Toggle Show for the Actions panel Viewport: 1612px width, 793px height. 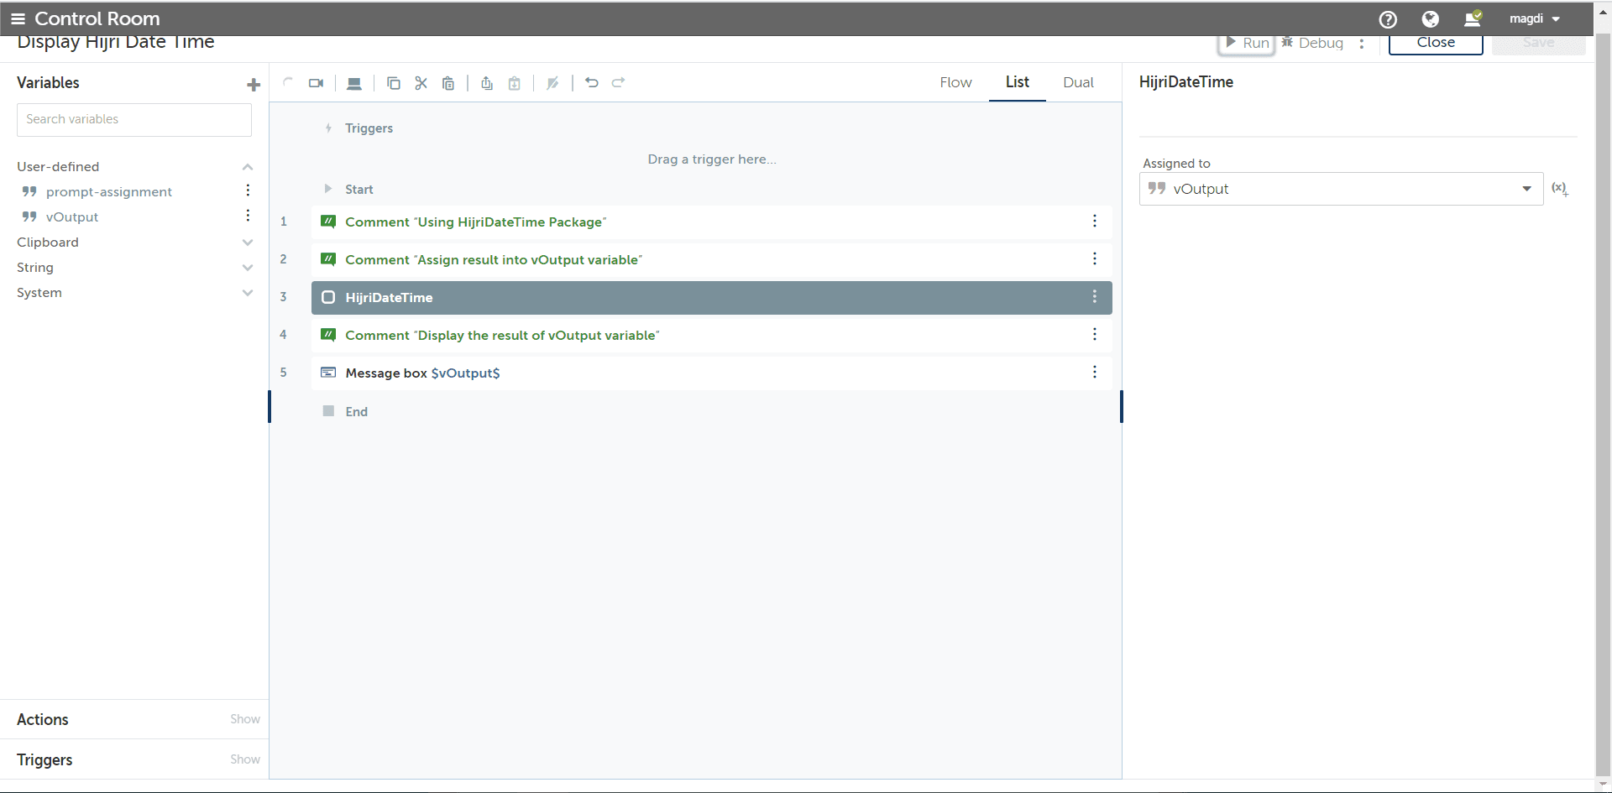[x=245, y=719]
